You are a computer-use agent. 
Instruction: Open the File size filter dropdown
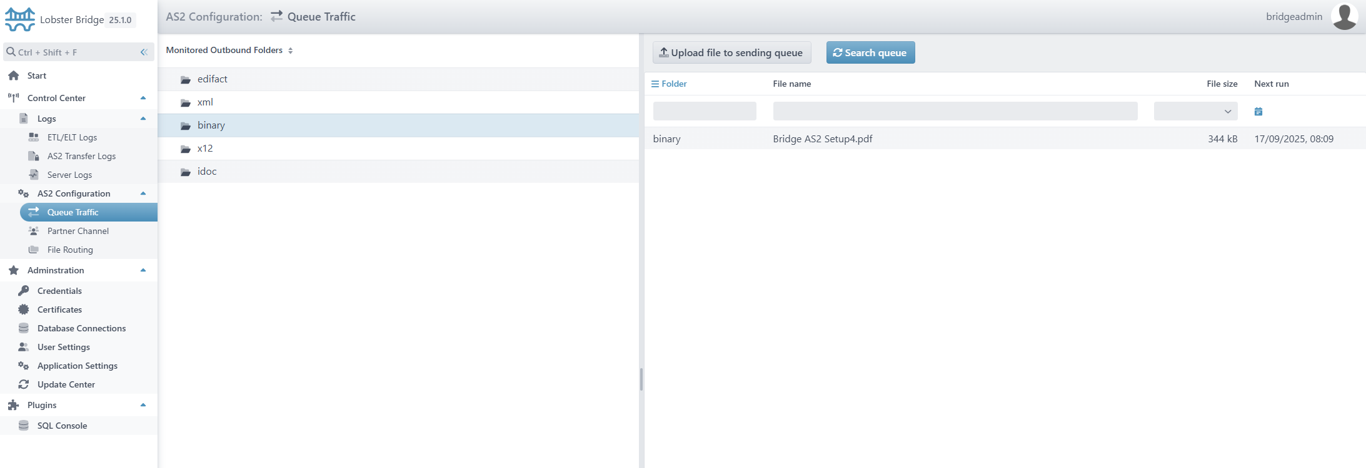tap(1195, 112)
